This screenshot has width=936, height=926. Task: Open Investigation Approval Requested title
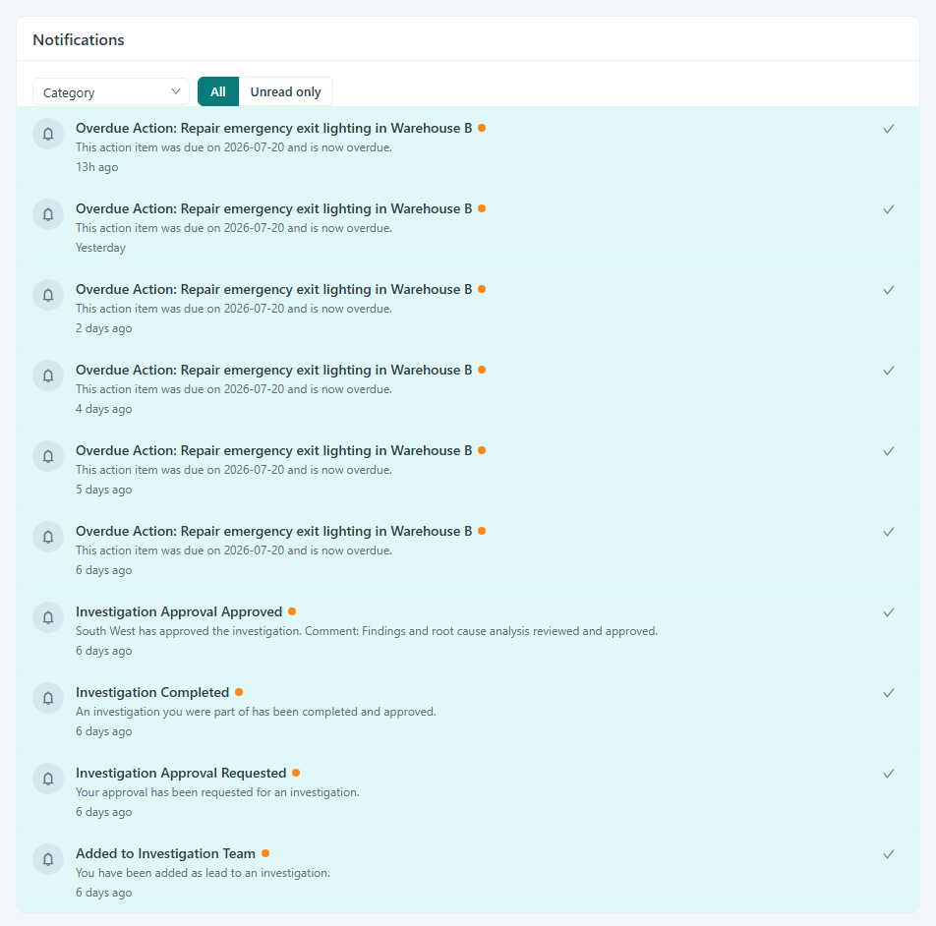(x=181, y=773)
